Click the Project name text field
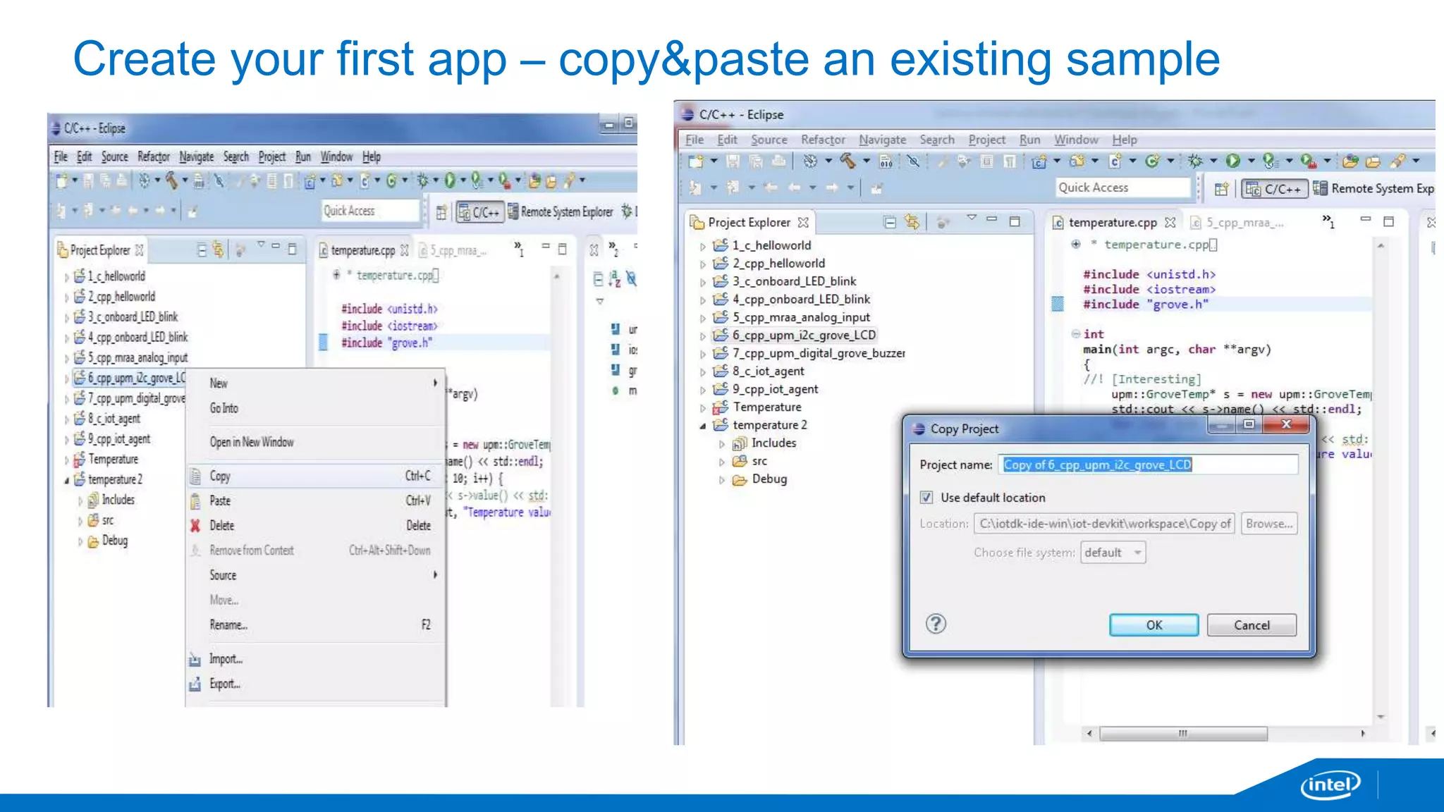This screenshot has height=812, width=1444. (x=1149, y=465)
